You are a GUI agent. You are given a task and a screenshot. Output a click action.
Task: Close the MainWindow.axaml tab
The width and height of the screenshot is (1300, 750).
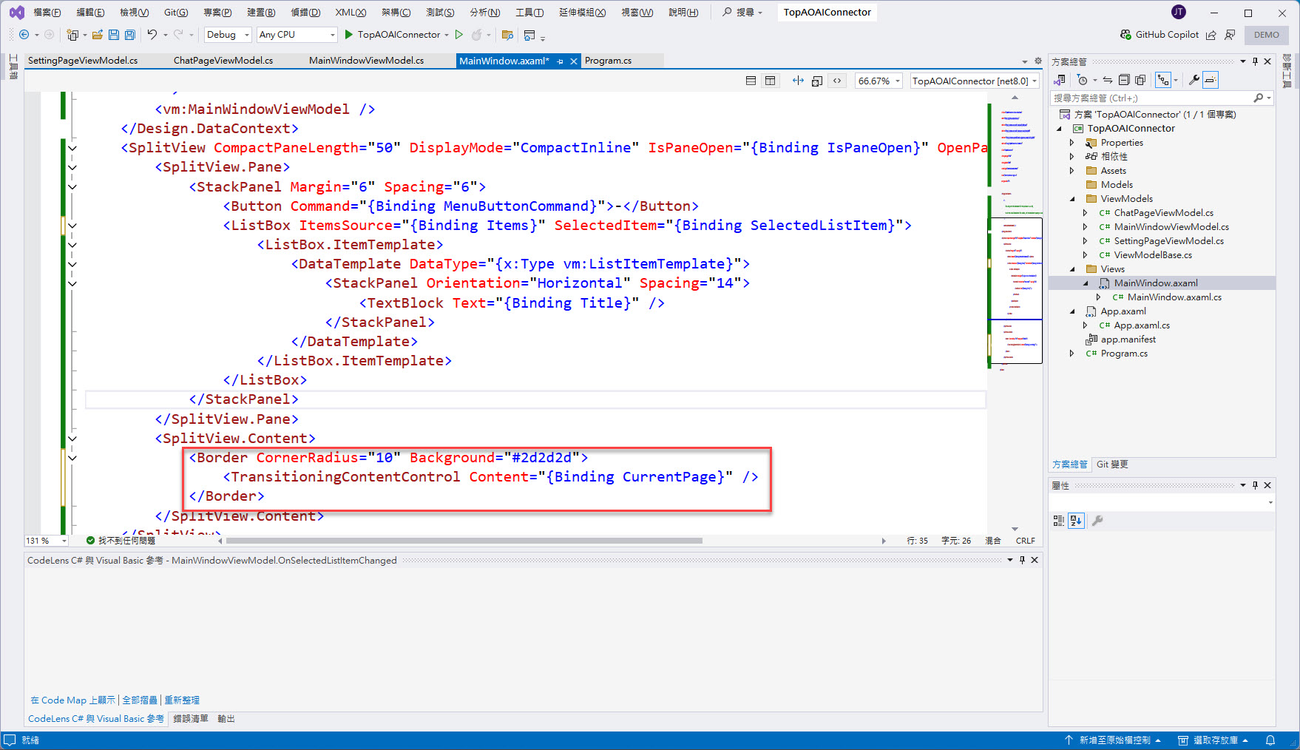coord(574,61)
